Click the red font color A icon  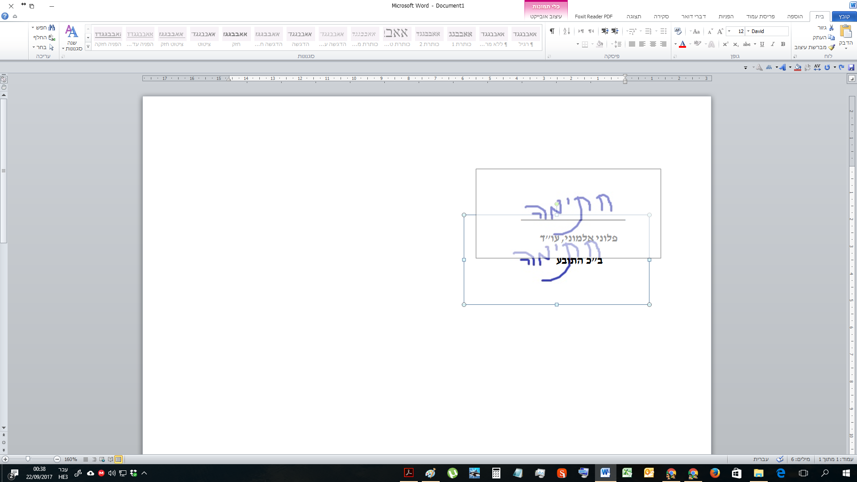point(682,44)
